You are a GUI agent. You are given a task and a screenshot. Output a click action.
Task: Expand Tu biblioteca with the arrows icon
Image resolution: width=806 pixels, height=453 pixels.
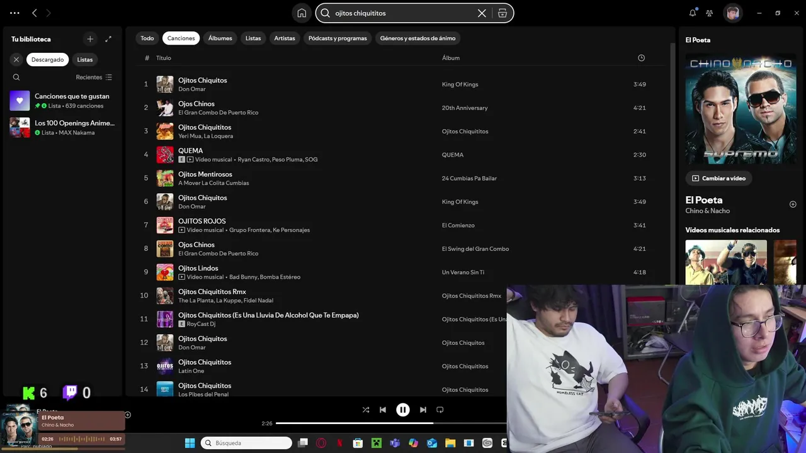coord(108,39)
